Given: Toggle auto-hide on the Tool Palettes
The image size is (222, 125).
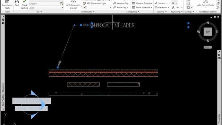Looking at the screenshot, I should [3, 20].
